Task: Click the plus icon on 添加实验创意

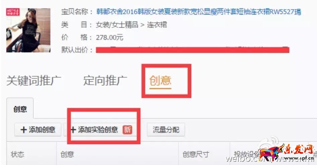Action: 73,130
